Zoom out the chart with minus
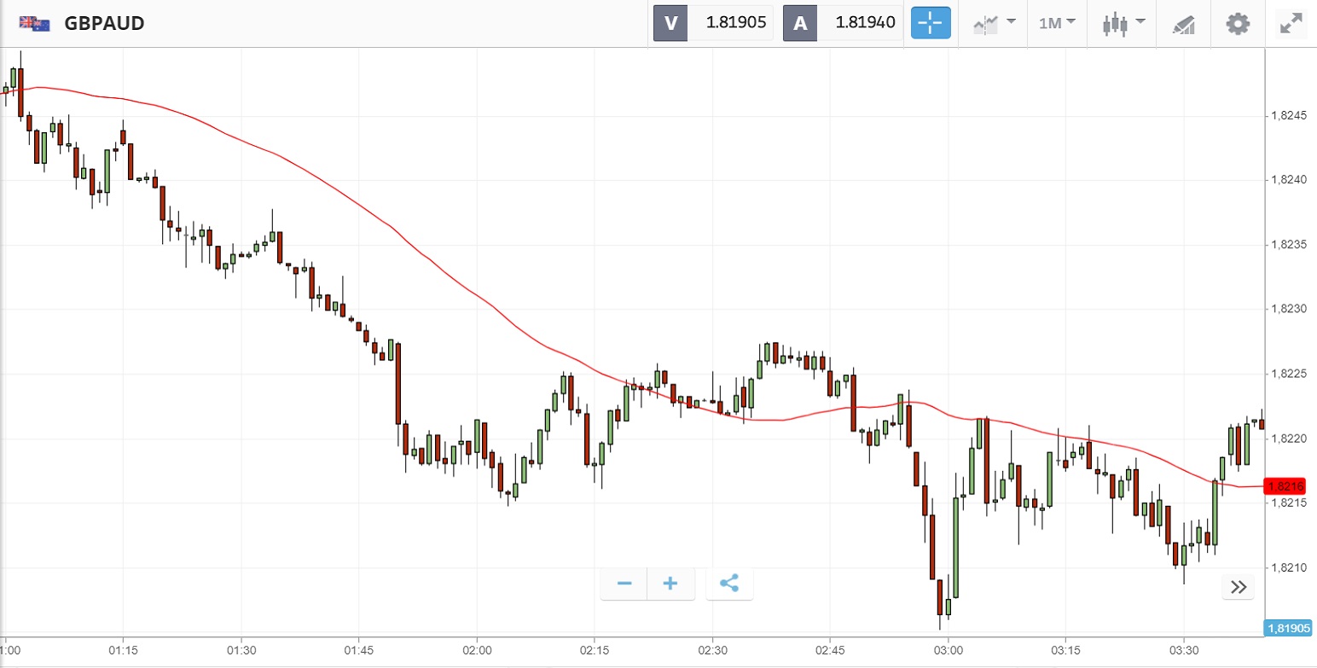The image size is (1317, 668). (624, 584)
